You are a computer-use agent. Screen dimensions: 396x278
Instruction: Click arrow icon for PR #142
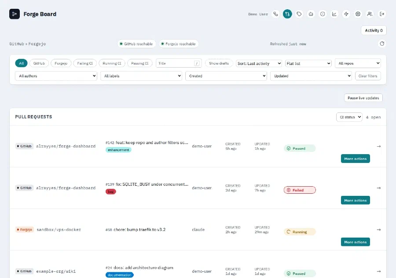point(378,146)
